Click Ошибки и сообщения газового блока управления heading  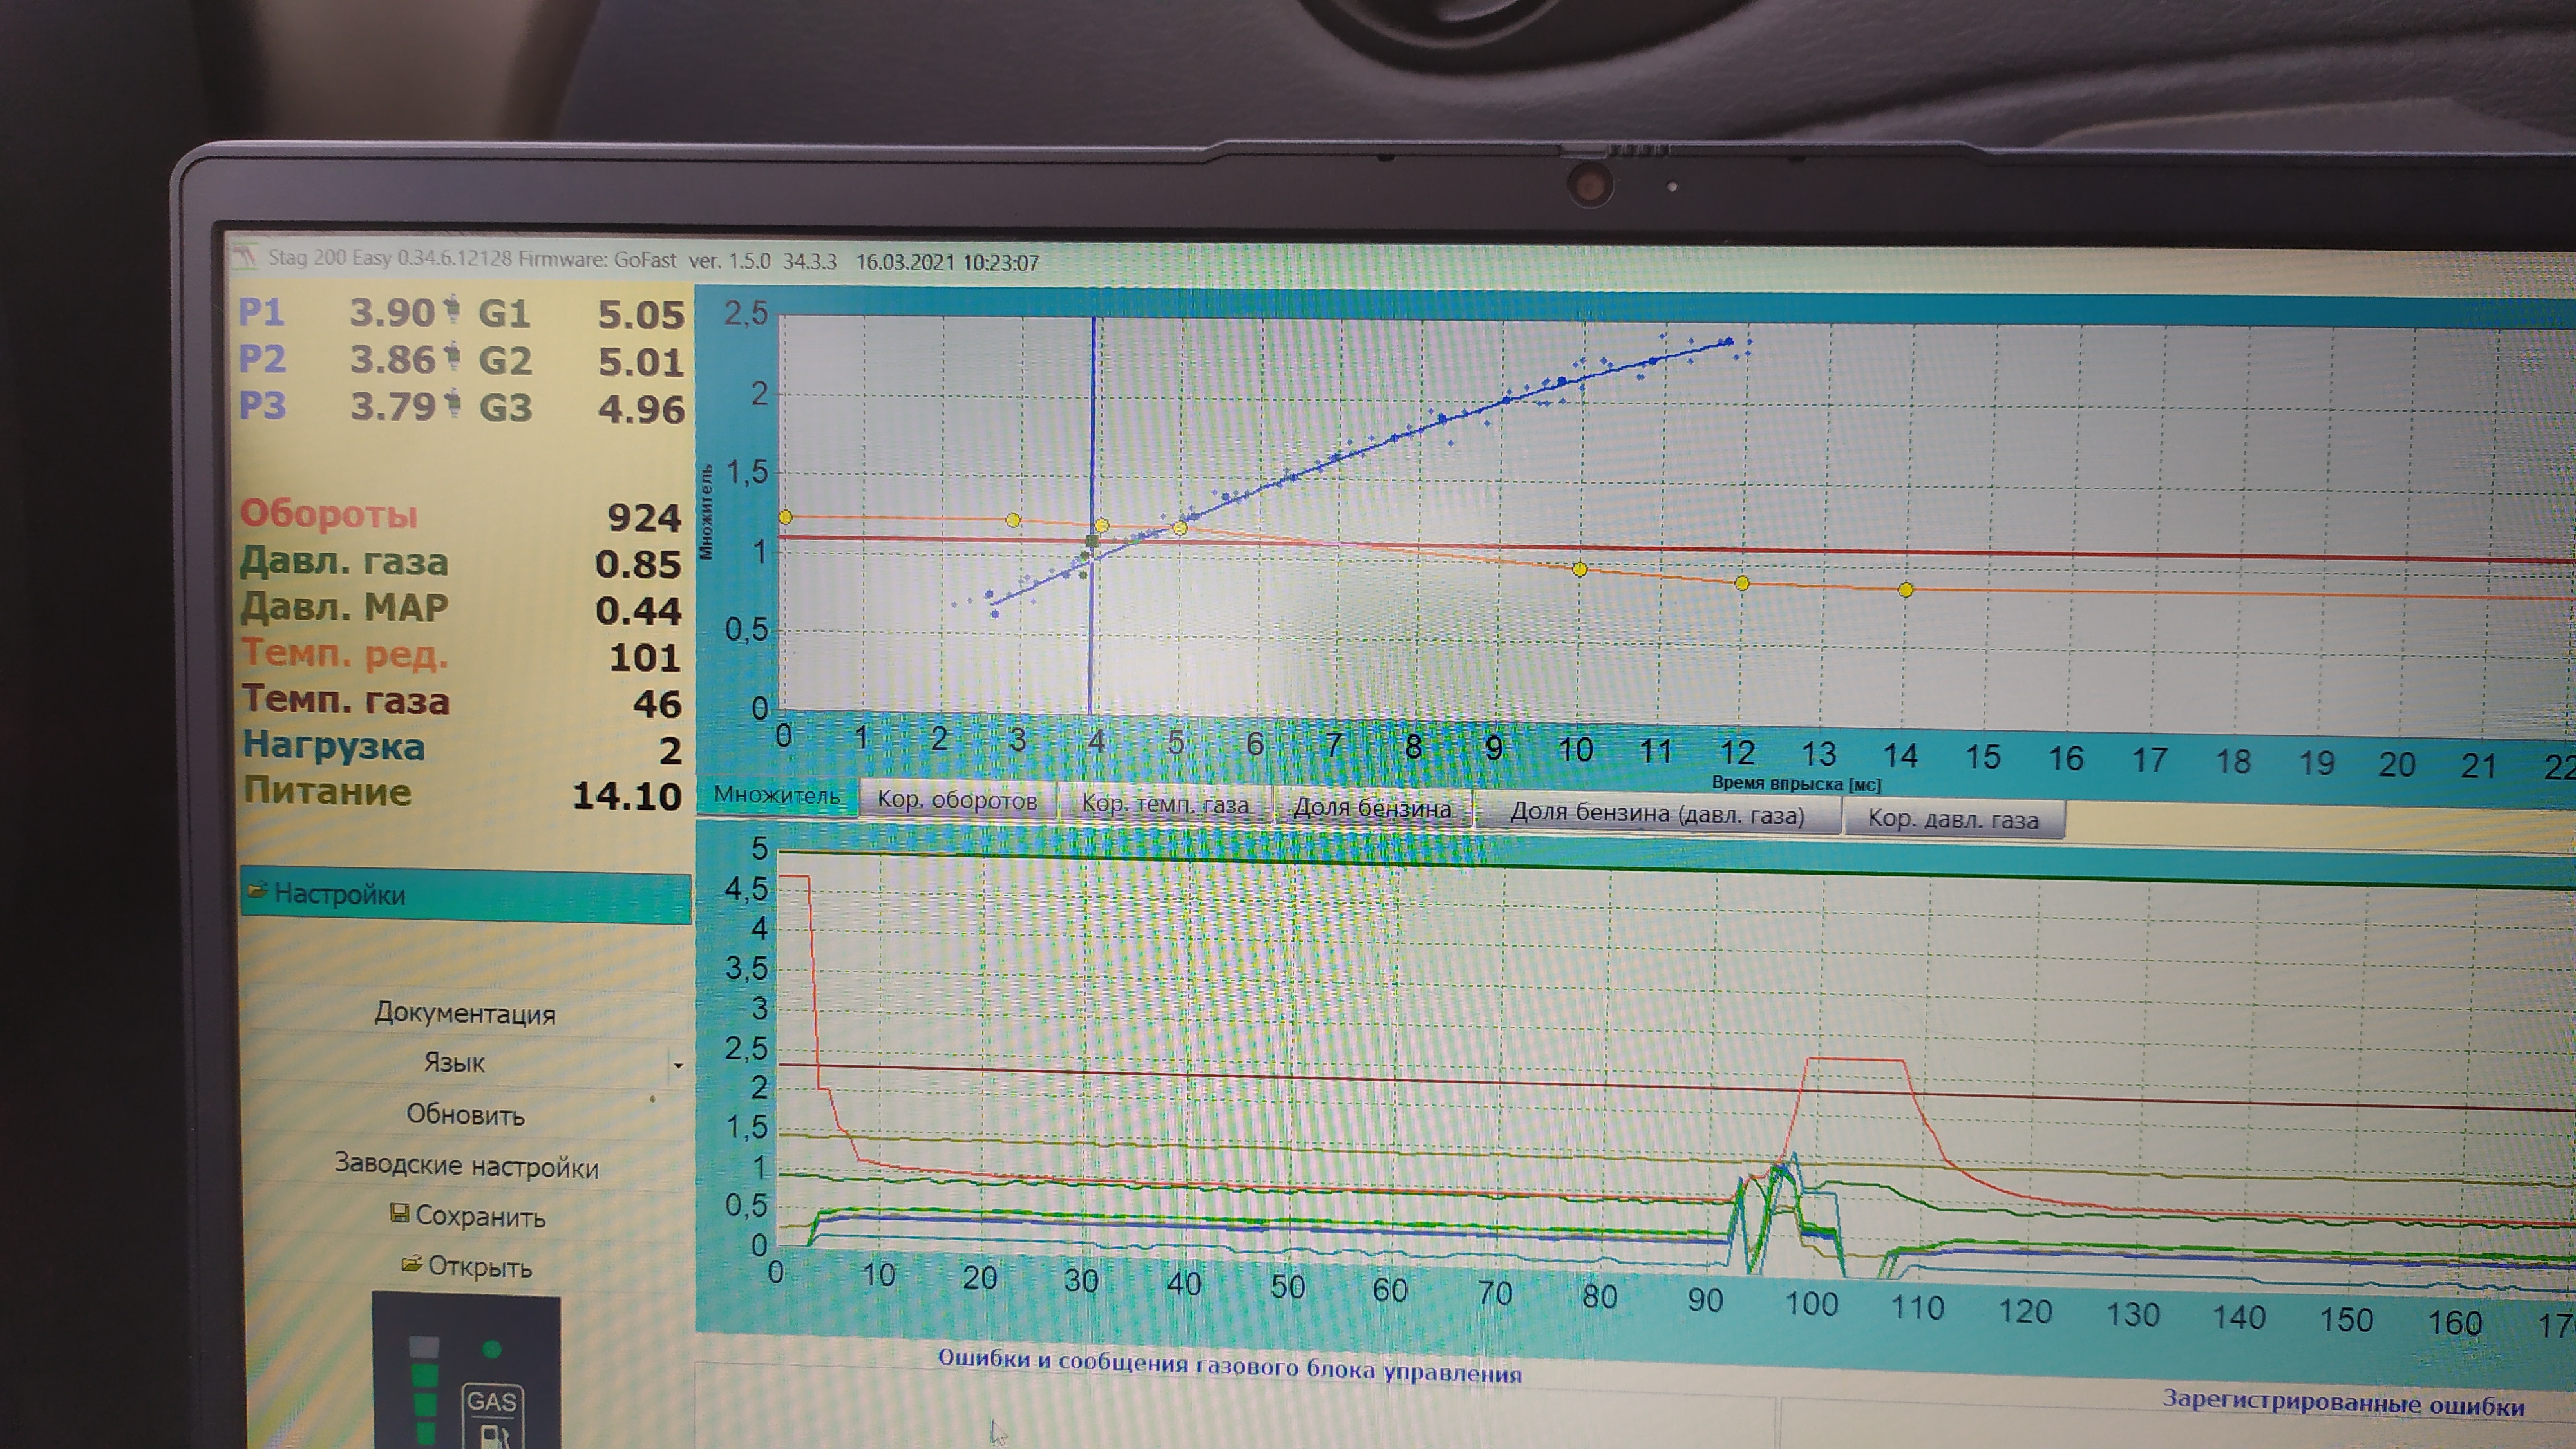pos(1230,1366)
